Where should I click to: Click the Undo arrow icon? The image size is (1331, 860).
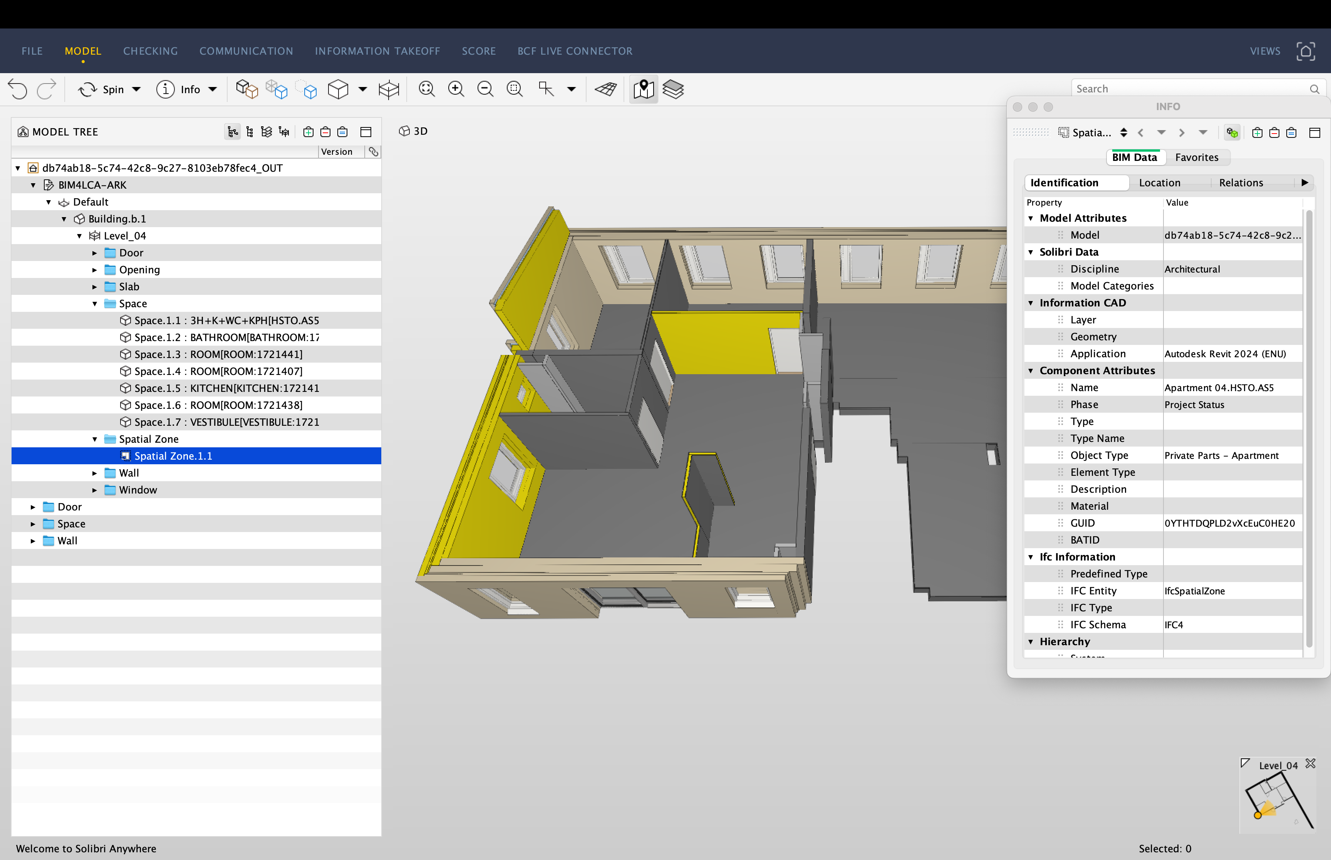[18, 89]
